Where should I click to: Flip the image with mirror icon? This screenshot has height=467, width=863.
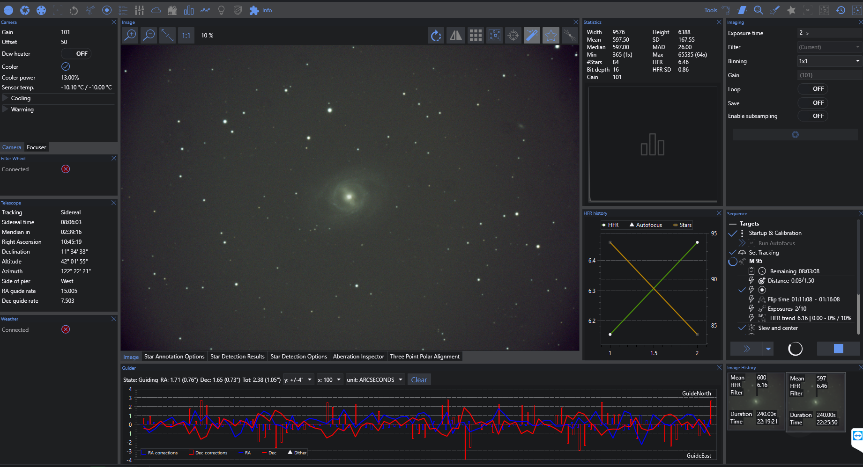pos(455,35)
